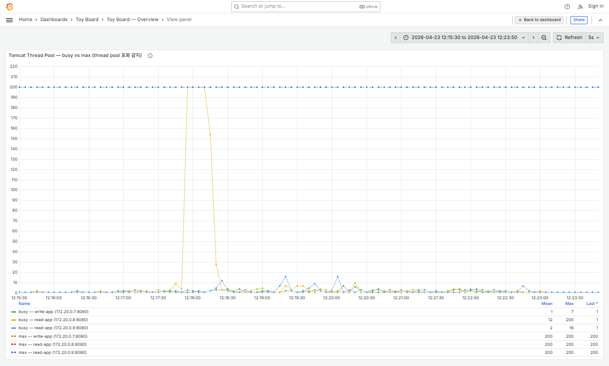Click blue solid swatch for busy read-app 172.20.0.9
609x366 pixels.
[x=14, y=328]
